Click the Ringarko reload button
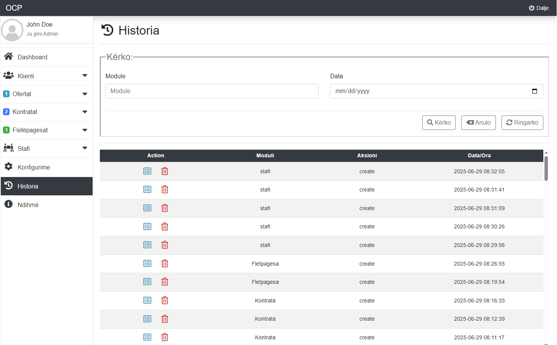The height and width of the screenshot is (345, 557). 522,123
